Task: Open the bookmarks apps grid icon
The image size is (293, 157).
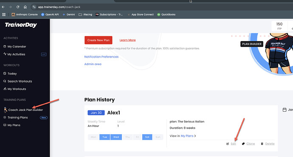Action: 4,14
